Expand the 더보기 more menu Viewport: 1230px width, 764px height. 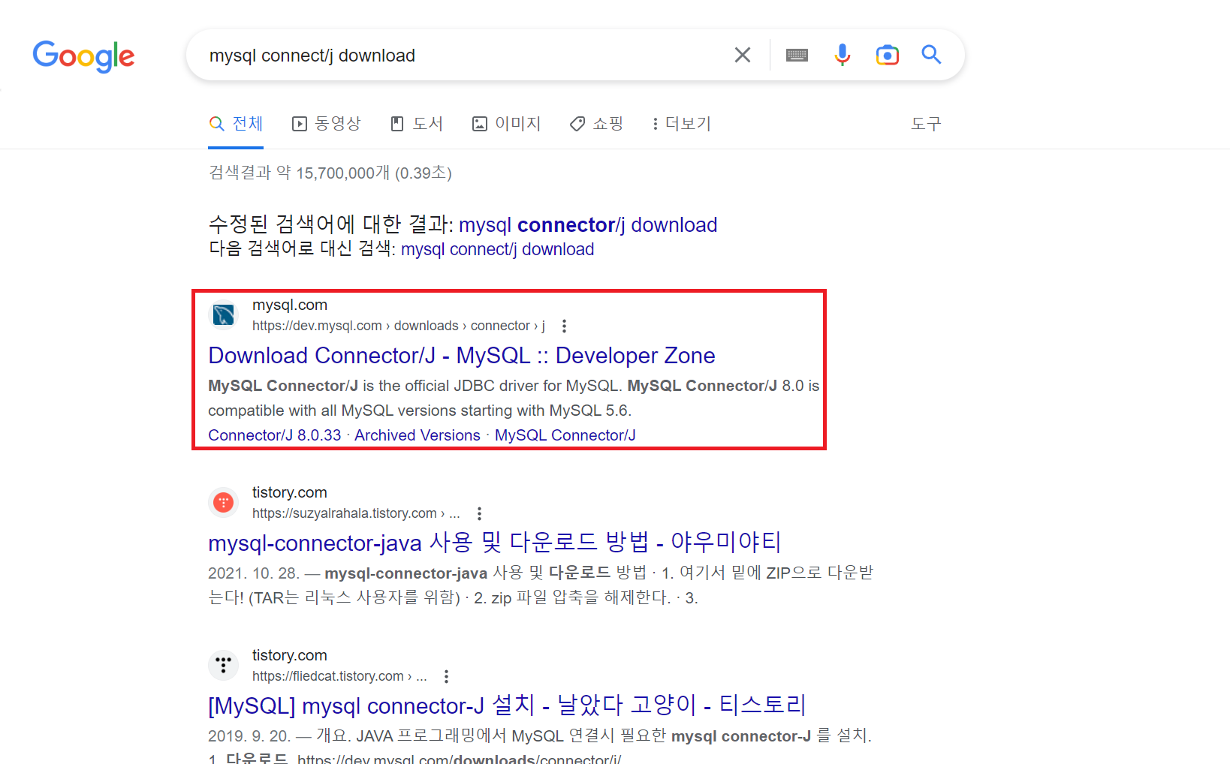pyautogui.click(x=682, y=124)
